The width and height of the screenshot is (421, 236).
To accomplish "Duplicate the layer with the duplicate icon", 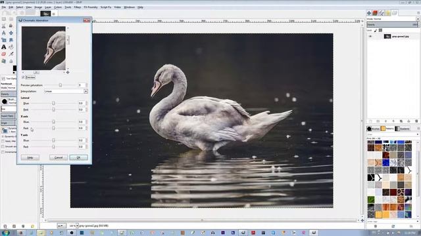I will click(401, 121).
